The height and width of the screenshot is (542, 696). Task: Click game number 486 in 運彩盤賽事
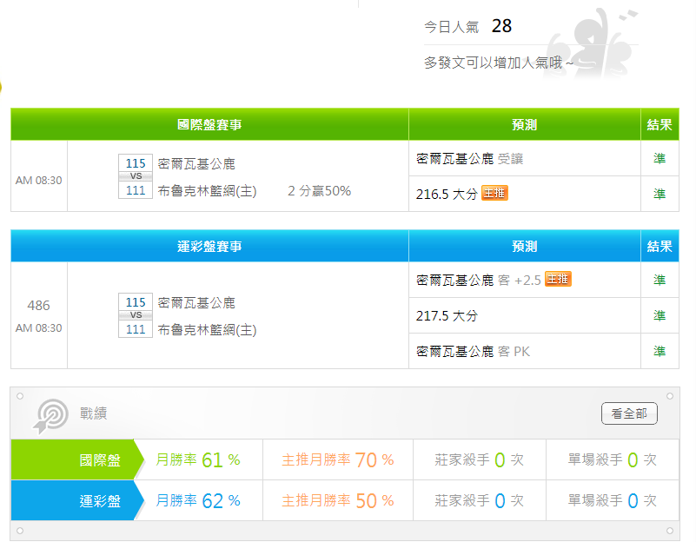[39, 306]
